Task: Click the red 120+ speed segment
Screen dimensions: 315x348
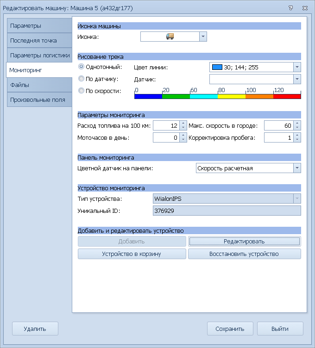Action: (x=287, y=96)
